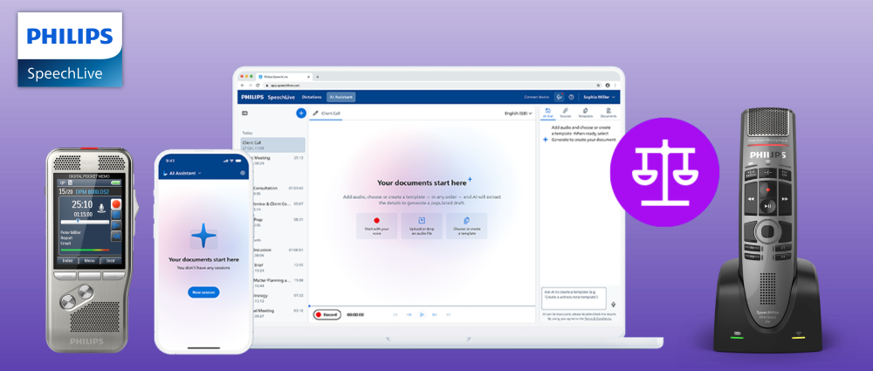Click the microphone device icon in header
This screenshot has height=371, width=873.
tap(559, 97)
